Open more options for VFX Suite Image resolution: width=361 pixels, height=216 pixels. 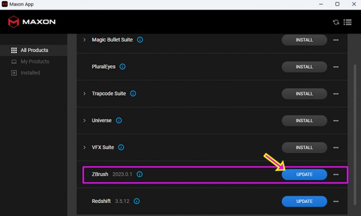coord(336,148)
